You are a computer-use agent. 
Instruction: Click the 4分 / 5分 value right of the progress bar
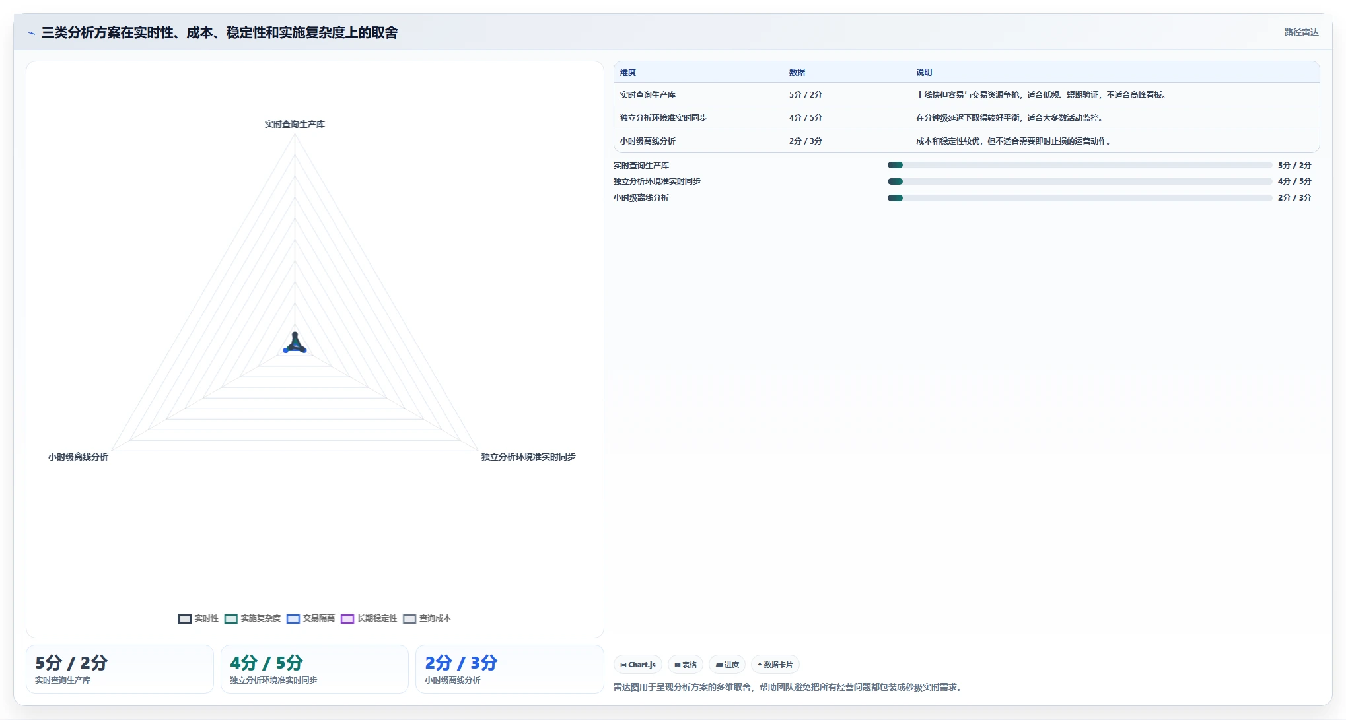click(x=1294, y=181)
